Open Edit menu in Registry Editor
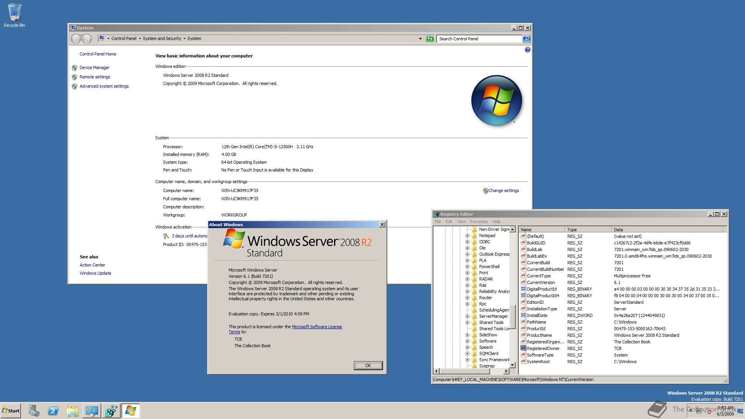Viewport: 745px width, 419px height. click(449, 222)
